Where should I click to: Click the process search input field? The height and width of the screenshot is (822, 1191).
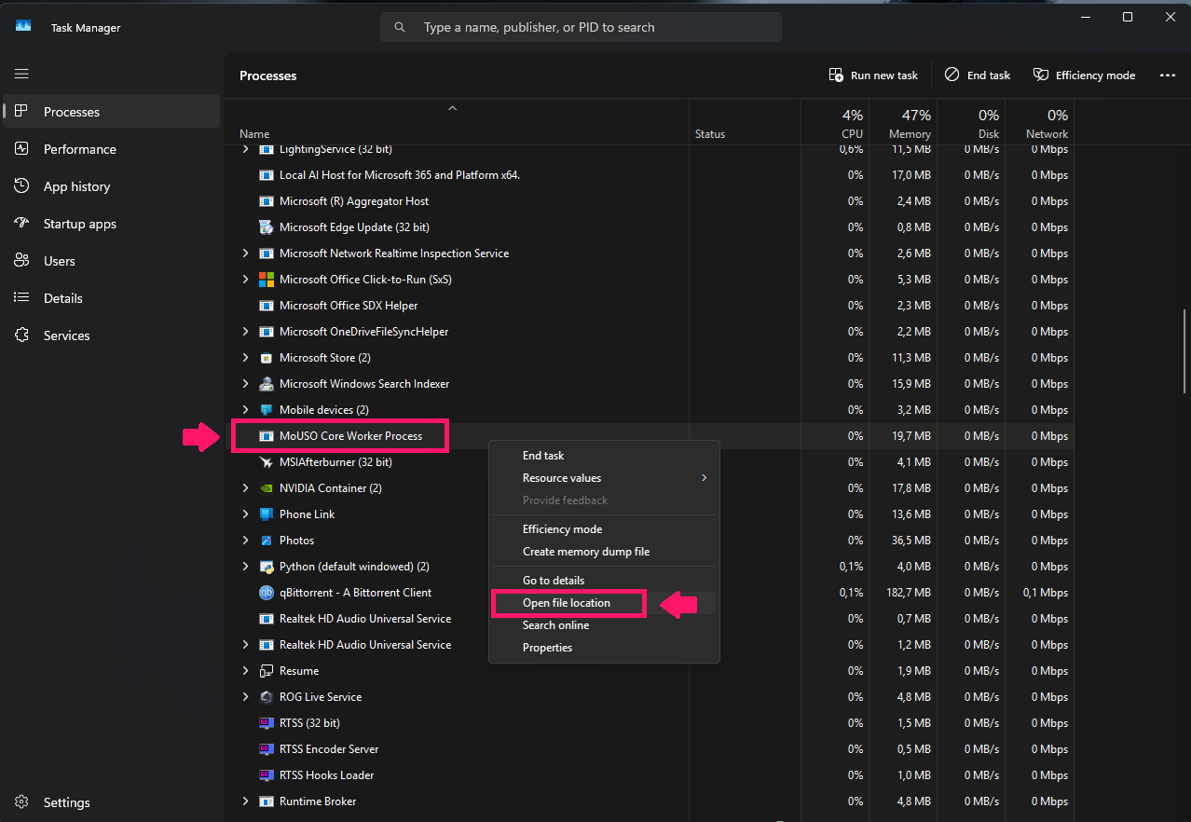coord(581,27)
